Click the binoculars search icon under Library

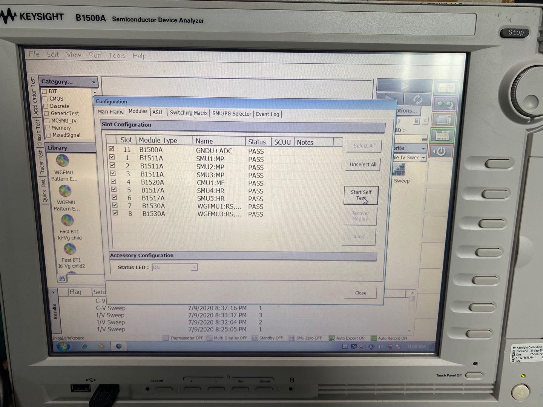pyautogui.click(x=62, y=278)
